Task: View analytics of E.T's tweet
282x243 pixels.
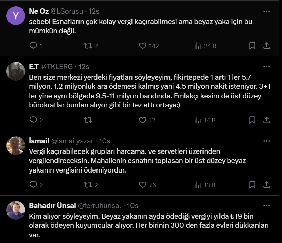Action: tap(198, 120)
